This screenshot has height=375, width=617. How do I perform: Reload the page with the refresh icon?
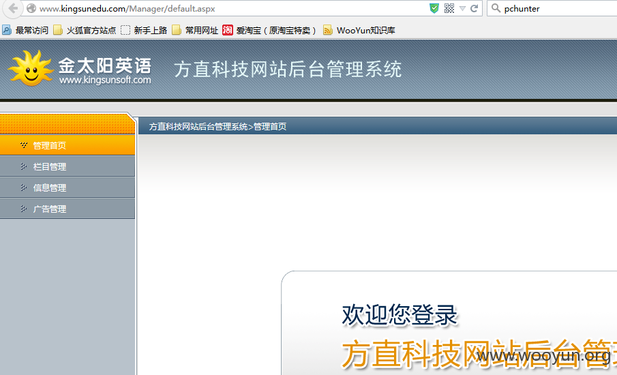pyautogui.click(x=474, y=8)
